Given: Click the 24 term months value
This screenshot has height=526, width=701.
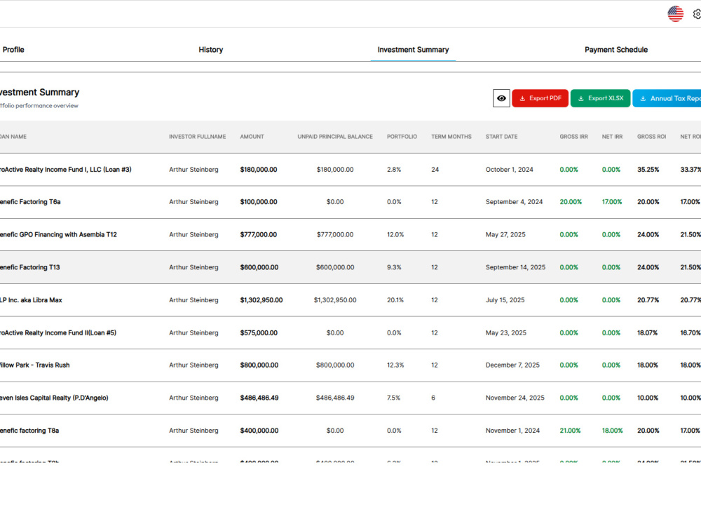Looking at the screenshot, I should tap(435, 170).
